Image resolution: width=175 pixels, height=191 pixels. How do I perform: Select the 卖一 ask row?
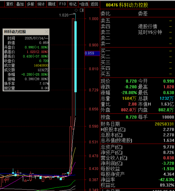coord(137,44)
